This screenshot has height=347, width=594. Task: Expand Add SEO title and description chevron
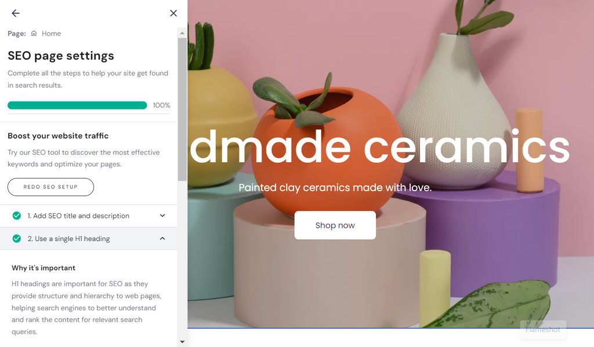(x=162, y=215)
